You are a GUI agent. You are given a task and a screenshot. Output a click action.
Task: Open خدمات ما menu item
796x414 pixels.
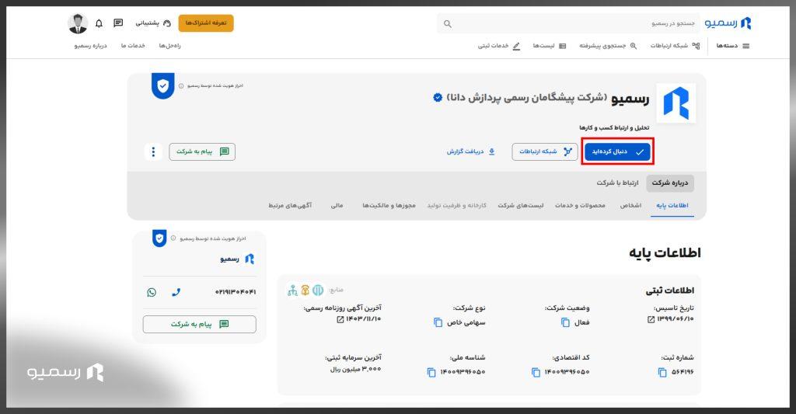133,46
